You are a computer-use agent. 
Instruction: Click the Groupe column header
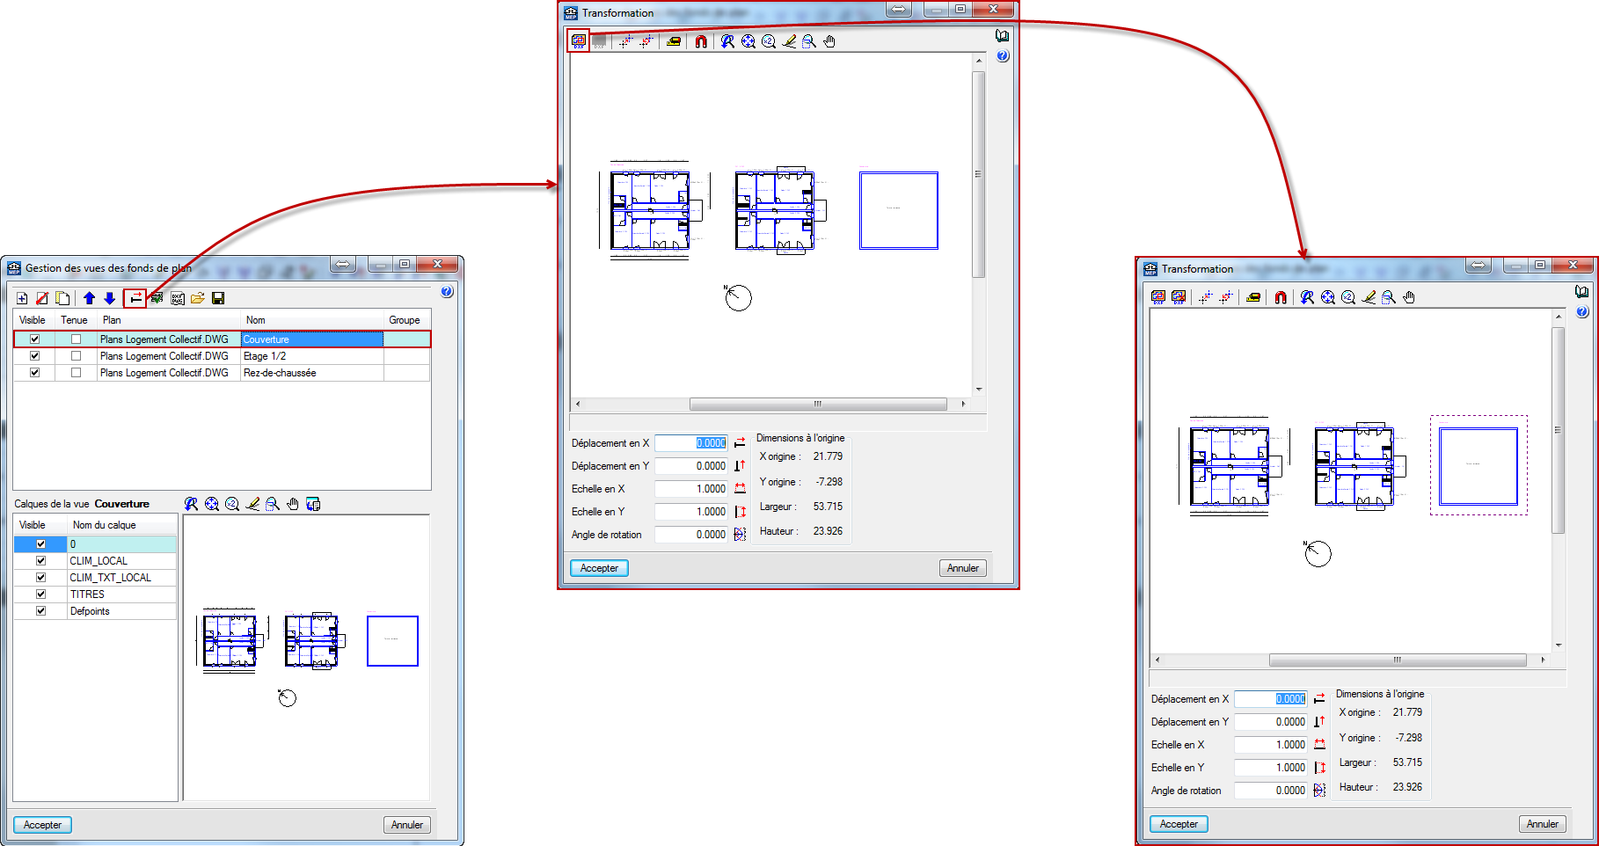tap(405, 320)
